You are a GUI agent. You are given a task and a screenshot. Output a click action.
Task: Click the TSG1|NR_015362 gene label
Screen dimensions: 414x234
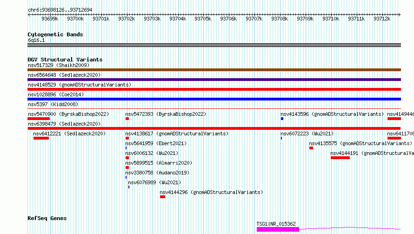(x=276, y=224)
